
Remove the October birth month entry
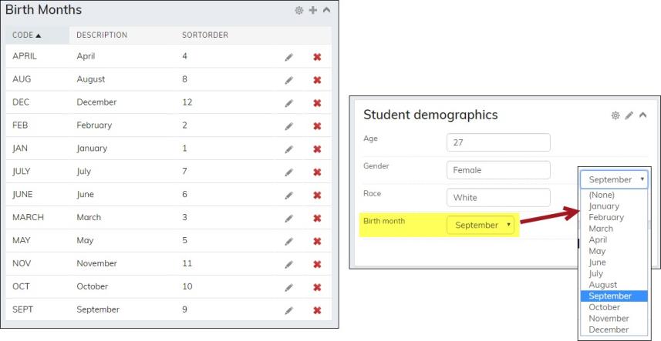pos(317,287)
